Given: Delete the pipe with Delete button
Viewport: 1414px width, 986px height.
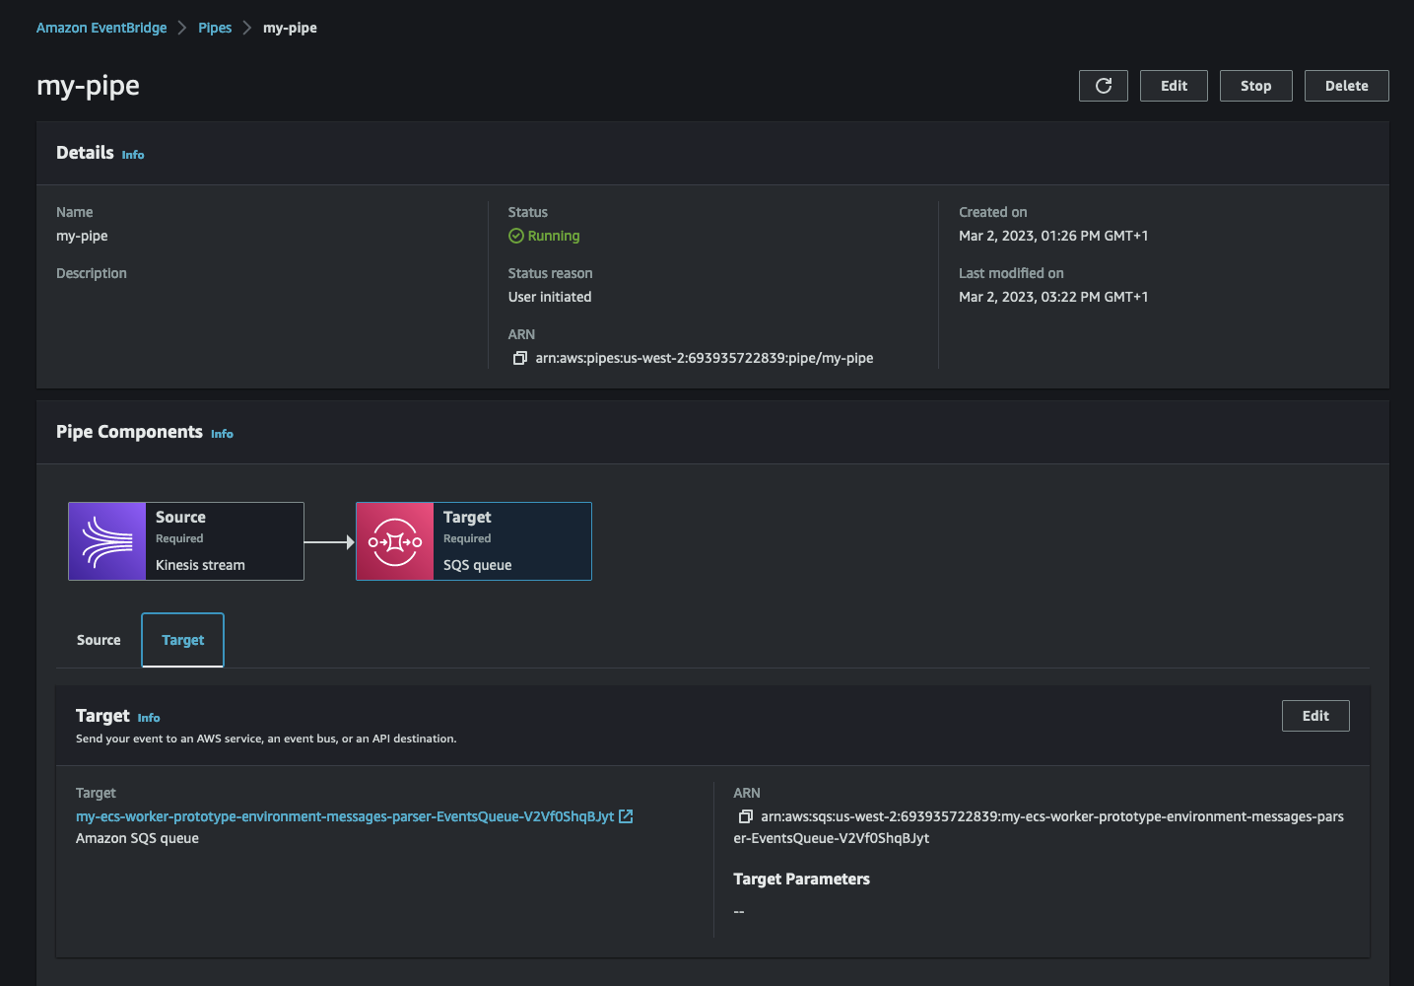Looking at the screenshot, I should click(x=1346, y=86).
